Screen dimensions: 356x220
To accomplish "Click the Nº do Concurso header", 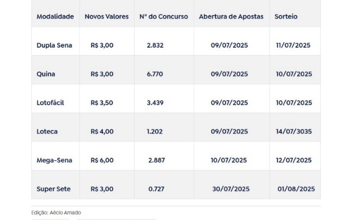I will click(164, 17).
